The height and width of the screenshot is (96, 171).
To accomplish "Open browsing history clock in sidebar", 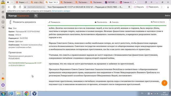I will point(3,7).
